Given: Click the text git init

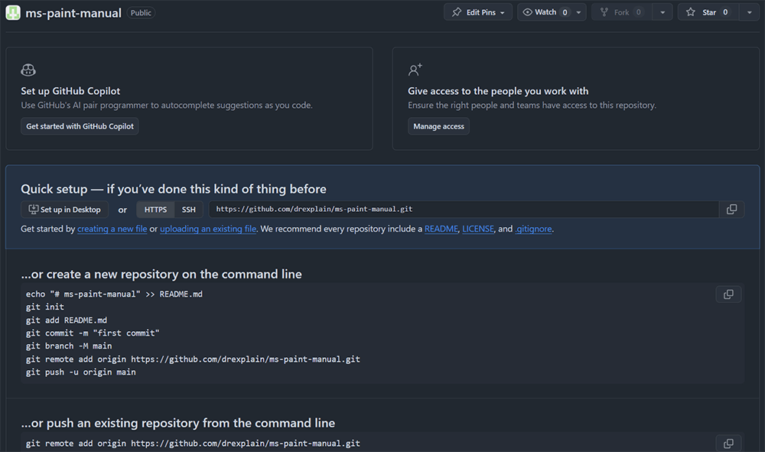Looking at the screenshot, I should click(45, 307).
